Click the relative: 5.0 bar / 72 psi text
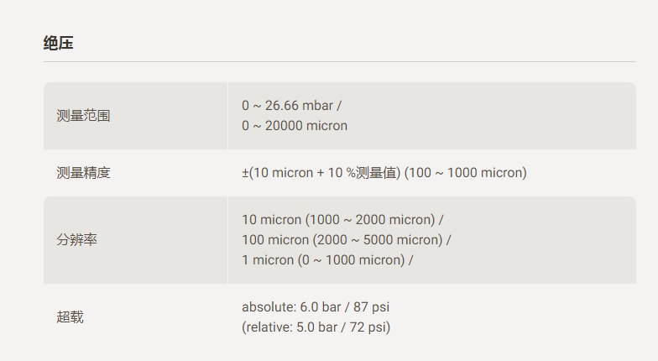This screenshot has width=658, height=361. (316, 327)
